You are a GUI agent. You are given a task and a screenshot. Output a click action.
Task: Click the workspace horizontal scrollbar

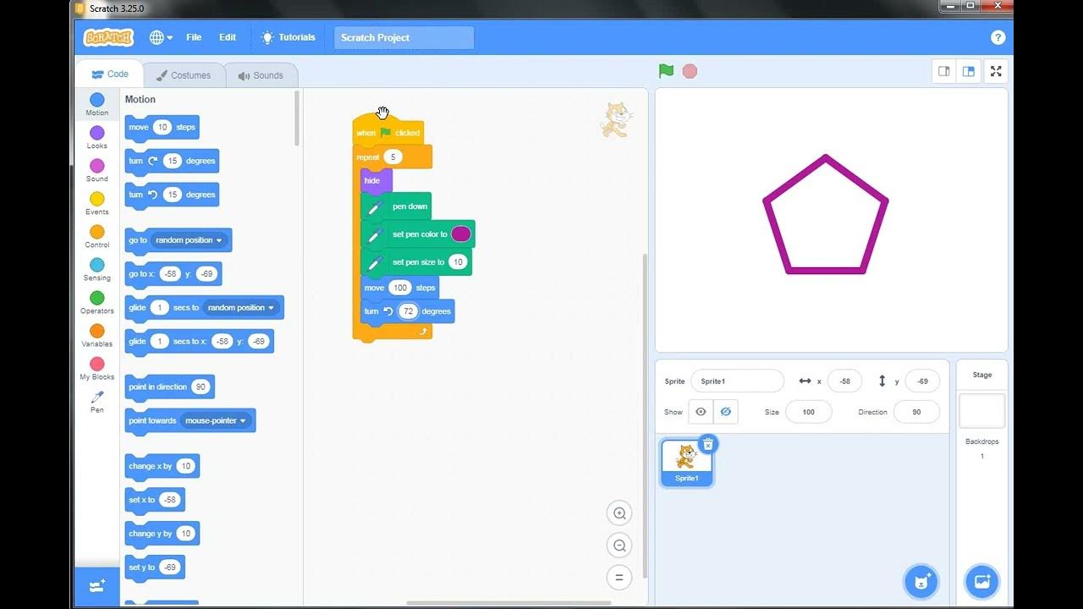click(x=509, y=603)
